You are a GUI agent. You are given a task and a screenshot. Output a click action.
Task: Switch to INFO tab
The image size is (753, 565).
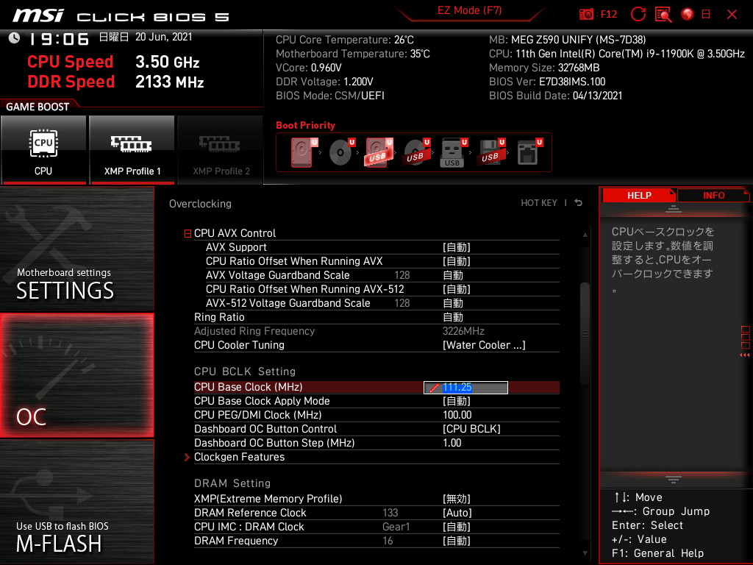[713, 195]
